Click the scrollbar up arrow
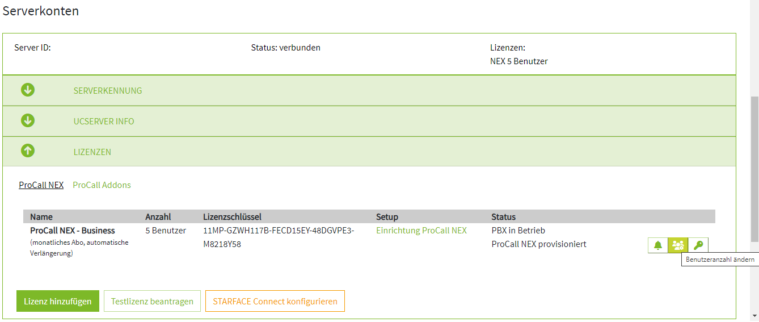 tap(754, 5)
